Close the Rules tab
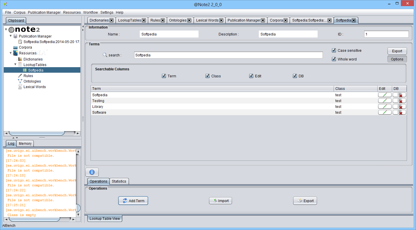The width and height of the screenshot is (416, 230). tap(163, 20)
